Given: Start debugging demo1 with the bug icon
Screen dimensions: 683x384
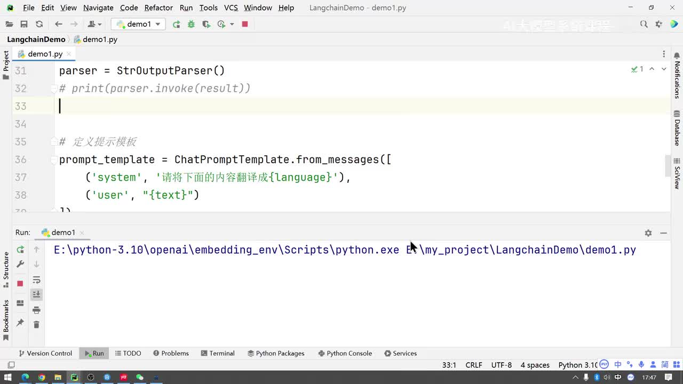Looking at the screenshot, I should coord(191,24).
